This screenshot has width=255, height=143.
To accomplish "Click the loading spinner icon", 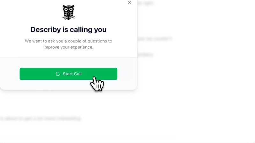I will point(58,74).
